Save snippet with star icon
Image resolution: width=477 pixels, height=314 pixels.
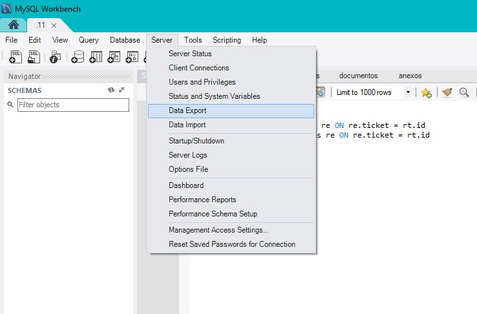[x=426, y=92]
